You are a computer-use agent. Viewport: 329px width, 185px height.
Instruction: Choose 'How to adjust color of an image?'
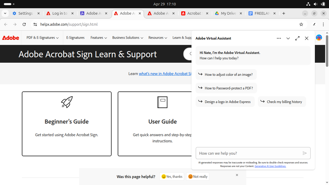click(226, 75)
